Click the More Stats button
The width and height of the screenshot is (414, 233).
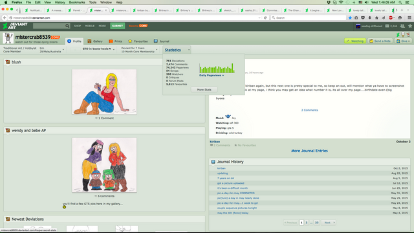coord(204,89)
